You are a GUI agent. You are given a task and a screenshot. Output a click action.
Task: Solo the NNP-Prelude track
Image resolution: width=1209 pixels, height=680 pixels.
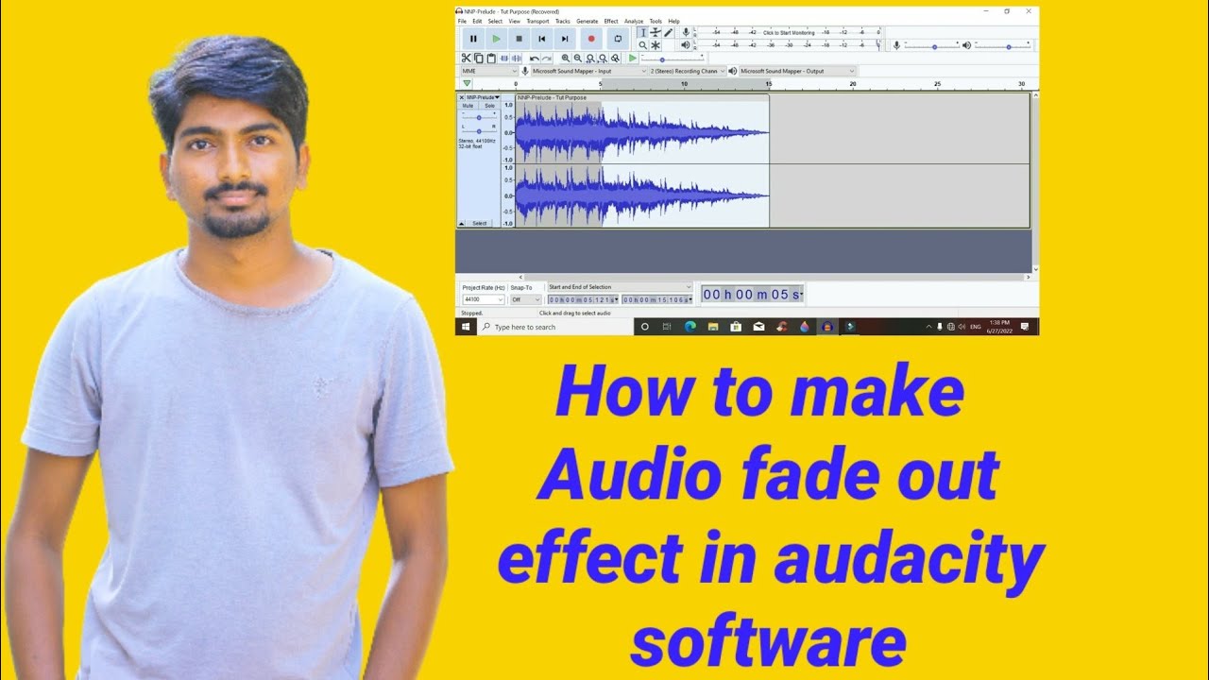click(489, 106)
